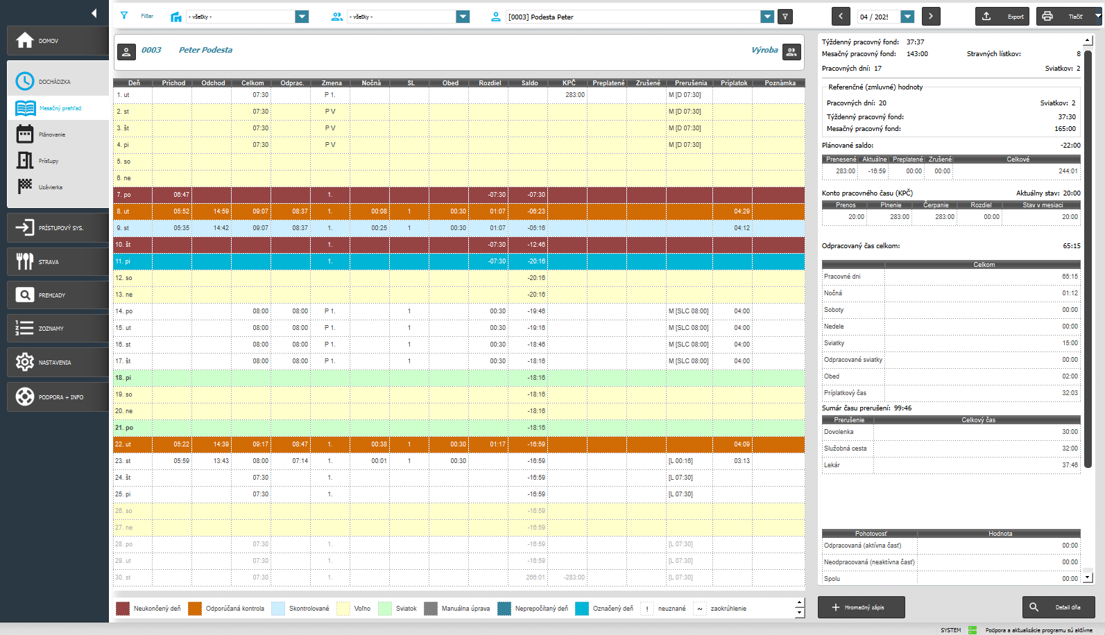Click the Lekár interruption row
This screenshot has width=1105, height=635.
pos(951,465)
